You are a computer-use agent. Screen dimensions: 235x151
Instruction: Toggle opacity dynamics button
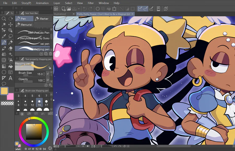48,80
